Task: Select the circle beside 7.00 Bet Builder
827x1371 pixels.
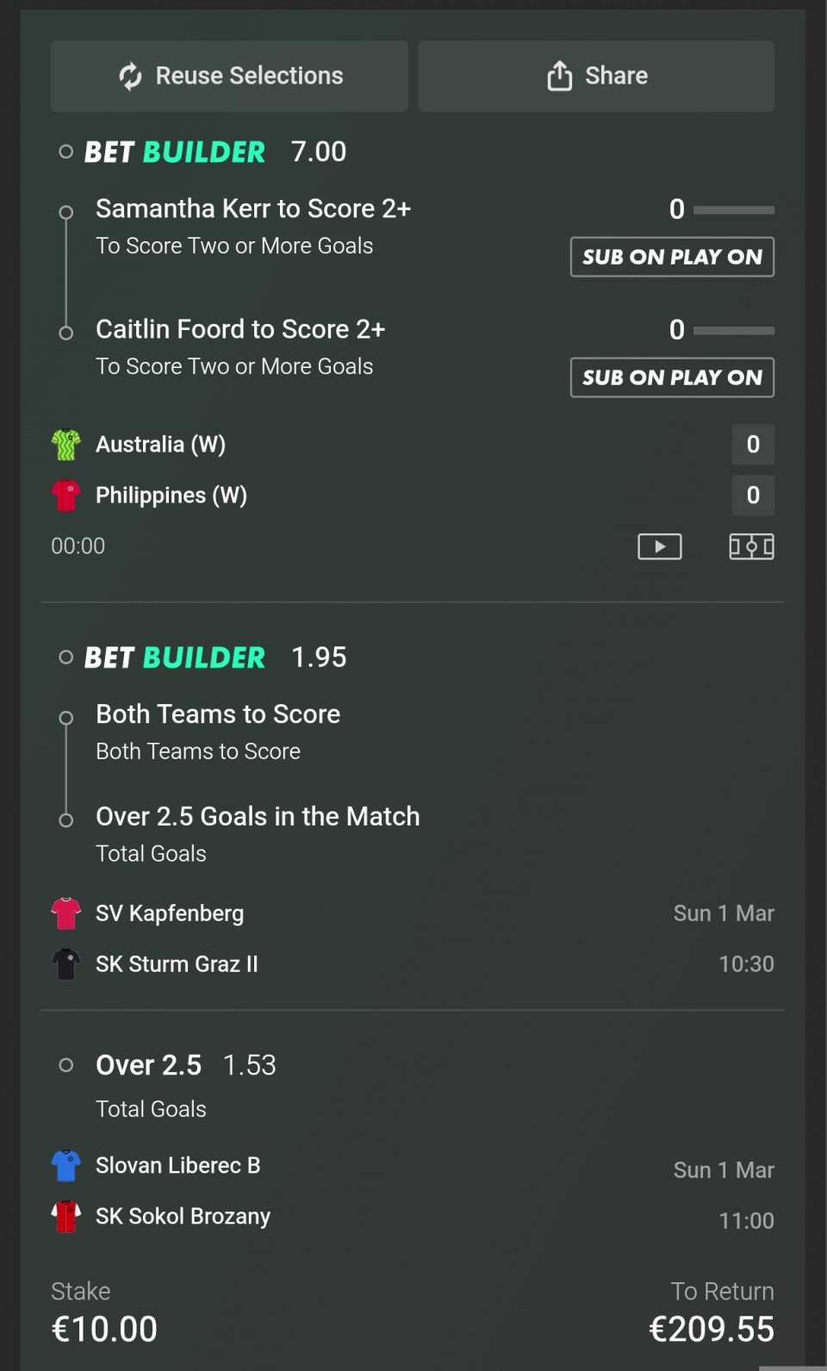Action: pos(65,153)
